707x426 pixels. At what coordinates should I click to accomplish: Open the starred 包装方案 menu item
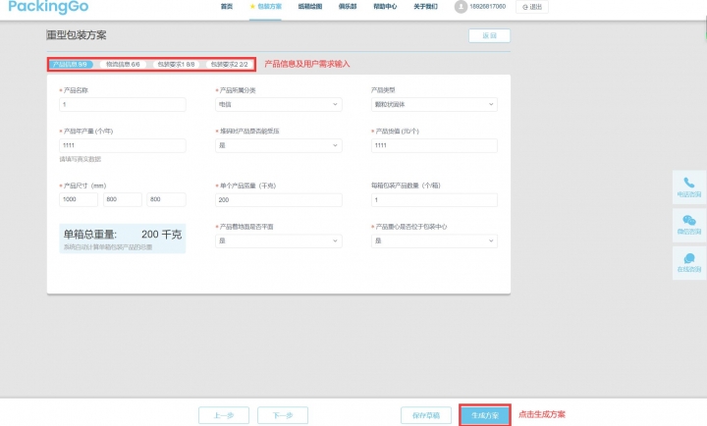tap(265, 7)
